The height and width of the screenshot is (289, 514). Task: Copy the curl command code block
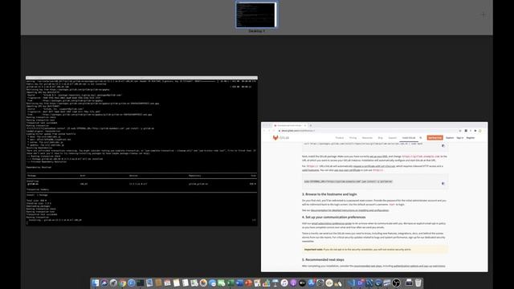[443, 146]
